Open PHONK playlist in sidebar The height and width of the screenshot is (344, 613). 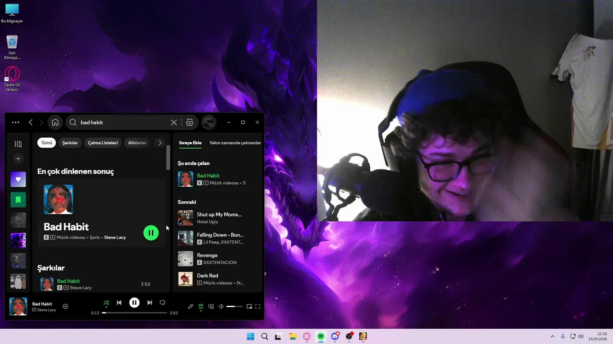tap(18, 240)
